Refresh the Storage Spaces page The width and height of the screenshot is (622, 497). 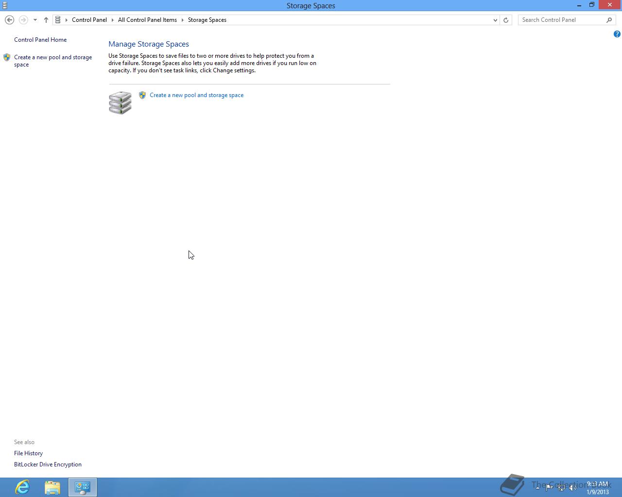coord(506,20)
